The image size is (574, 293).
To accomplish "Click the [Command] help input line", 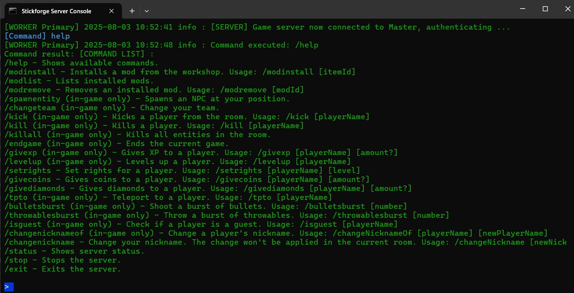I will tap(37, 36).
